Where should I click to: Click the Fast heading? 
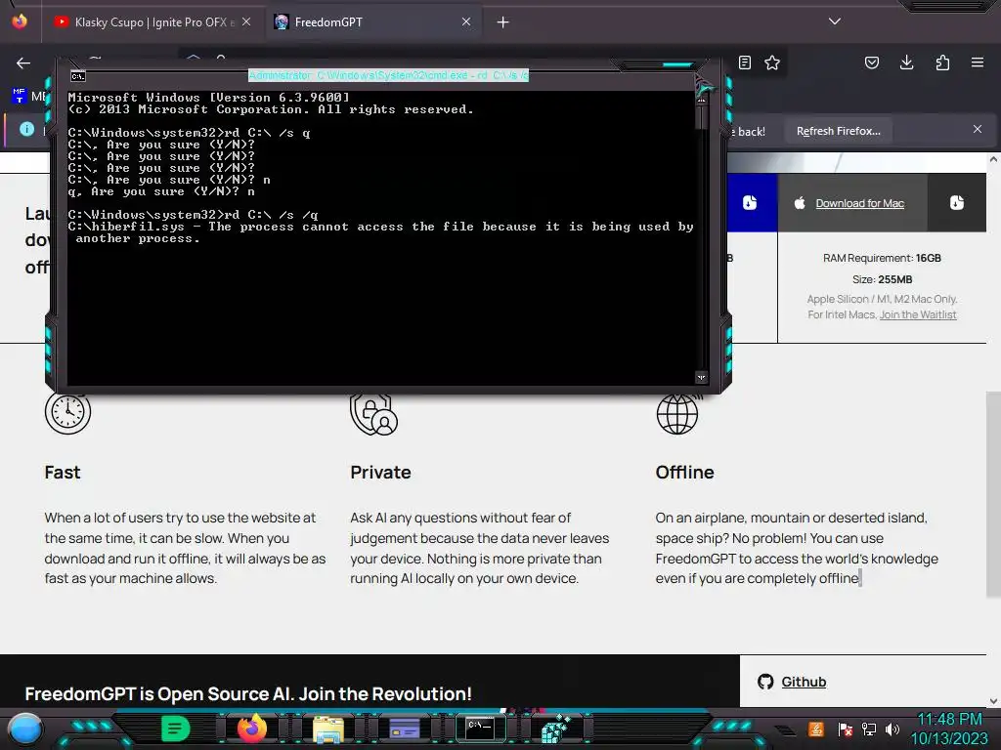coord(63,473)
